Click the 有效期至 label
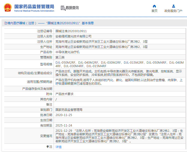 (x=46, y=126)
